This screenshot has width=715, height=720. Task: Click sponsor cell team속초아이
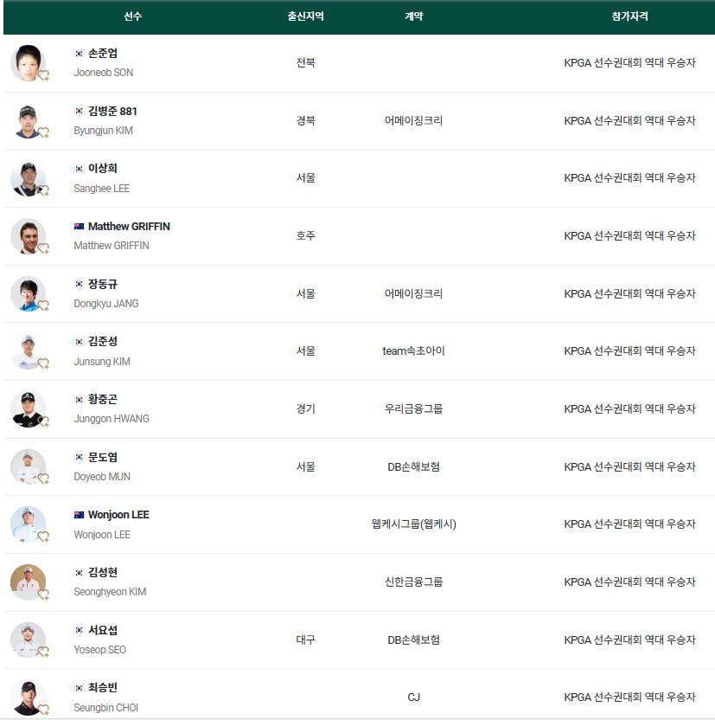413,351
